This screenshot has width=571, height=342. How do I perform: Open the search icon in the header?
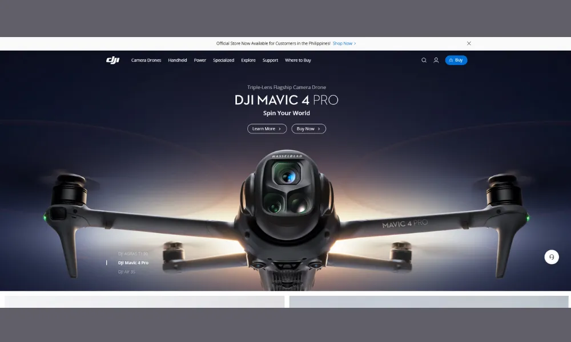click(424, 60)
